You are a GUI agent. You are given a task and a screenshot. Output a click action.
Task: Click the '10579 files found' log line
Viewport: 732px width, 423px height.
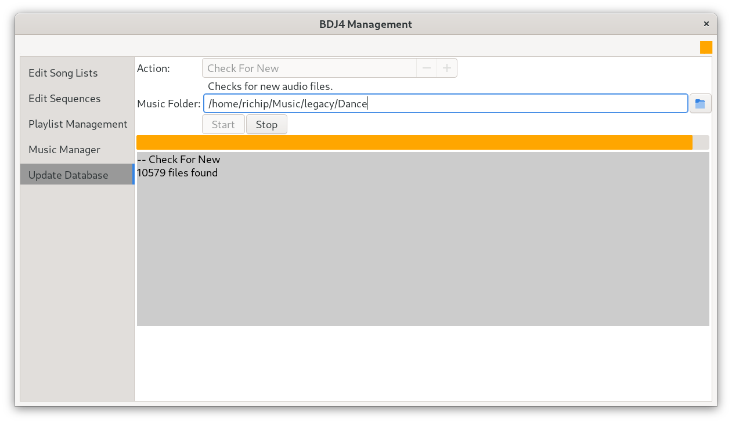[178, 173]
